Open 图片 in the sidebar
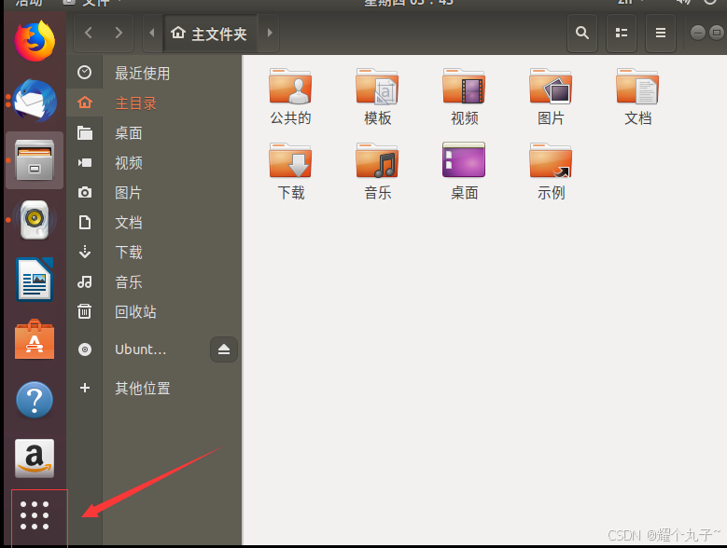The image size is (727, 548). [154, 192]
